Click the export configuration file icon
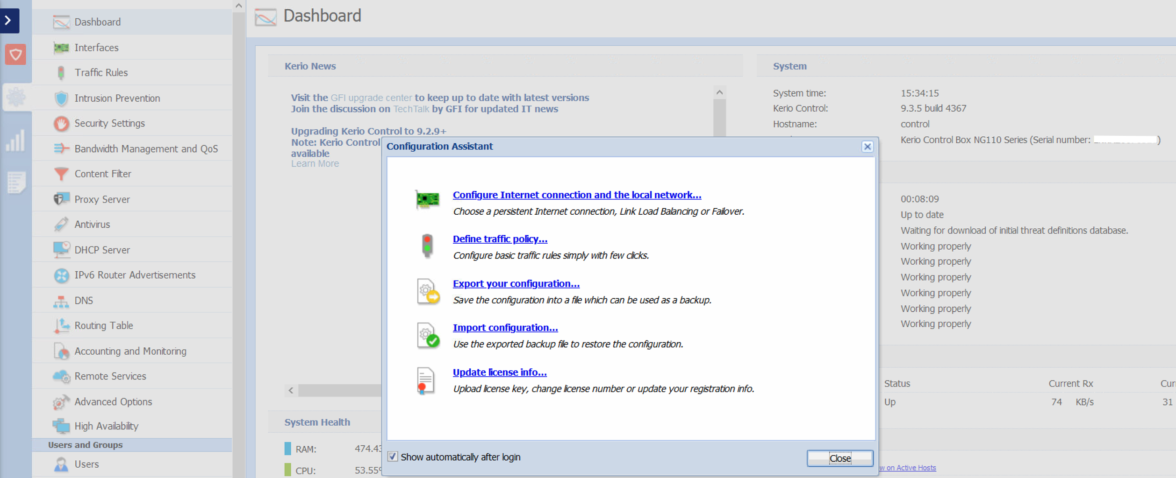Image resolution: width=1176 pixels, height=478 pixels. 428,291
